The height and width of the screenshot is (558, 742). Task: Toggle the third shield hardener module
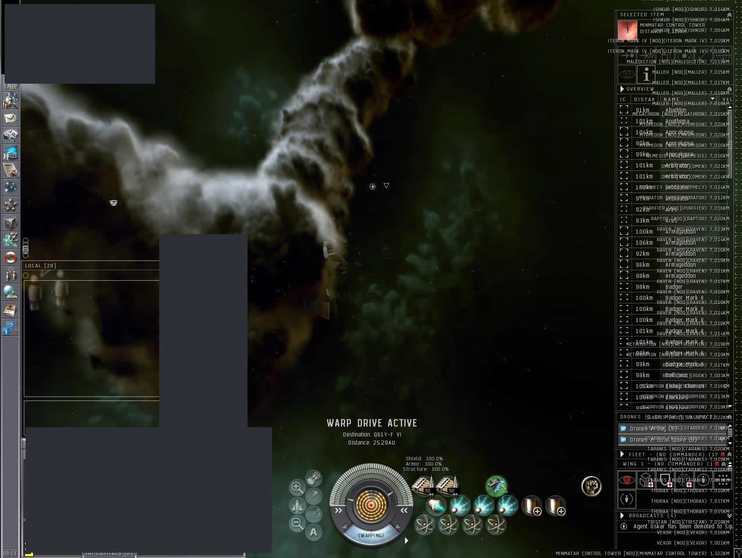point(508,505)
